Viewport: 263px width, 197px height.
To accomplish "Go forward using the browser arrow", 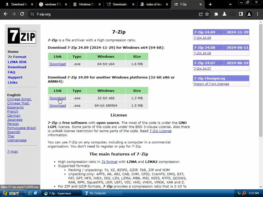I will tap(14, 14).
